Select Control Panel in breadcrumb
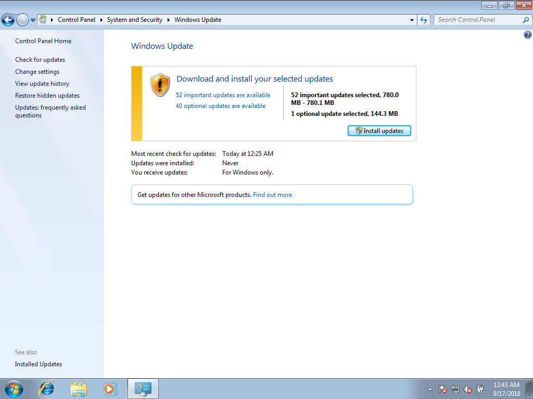The height and width of the screenshot is (399, 533). click(x=77, y=20)
